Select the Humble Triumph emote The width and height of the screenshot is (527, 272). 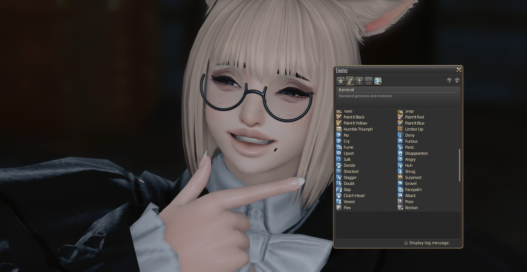(358, 129)
